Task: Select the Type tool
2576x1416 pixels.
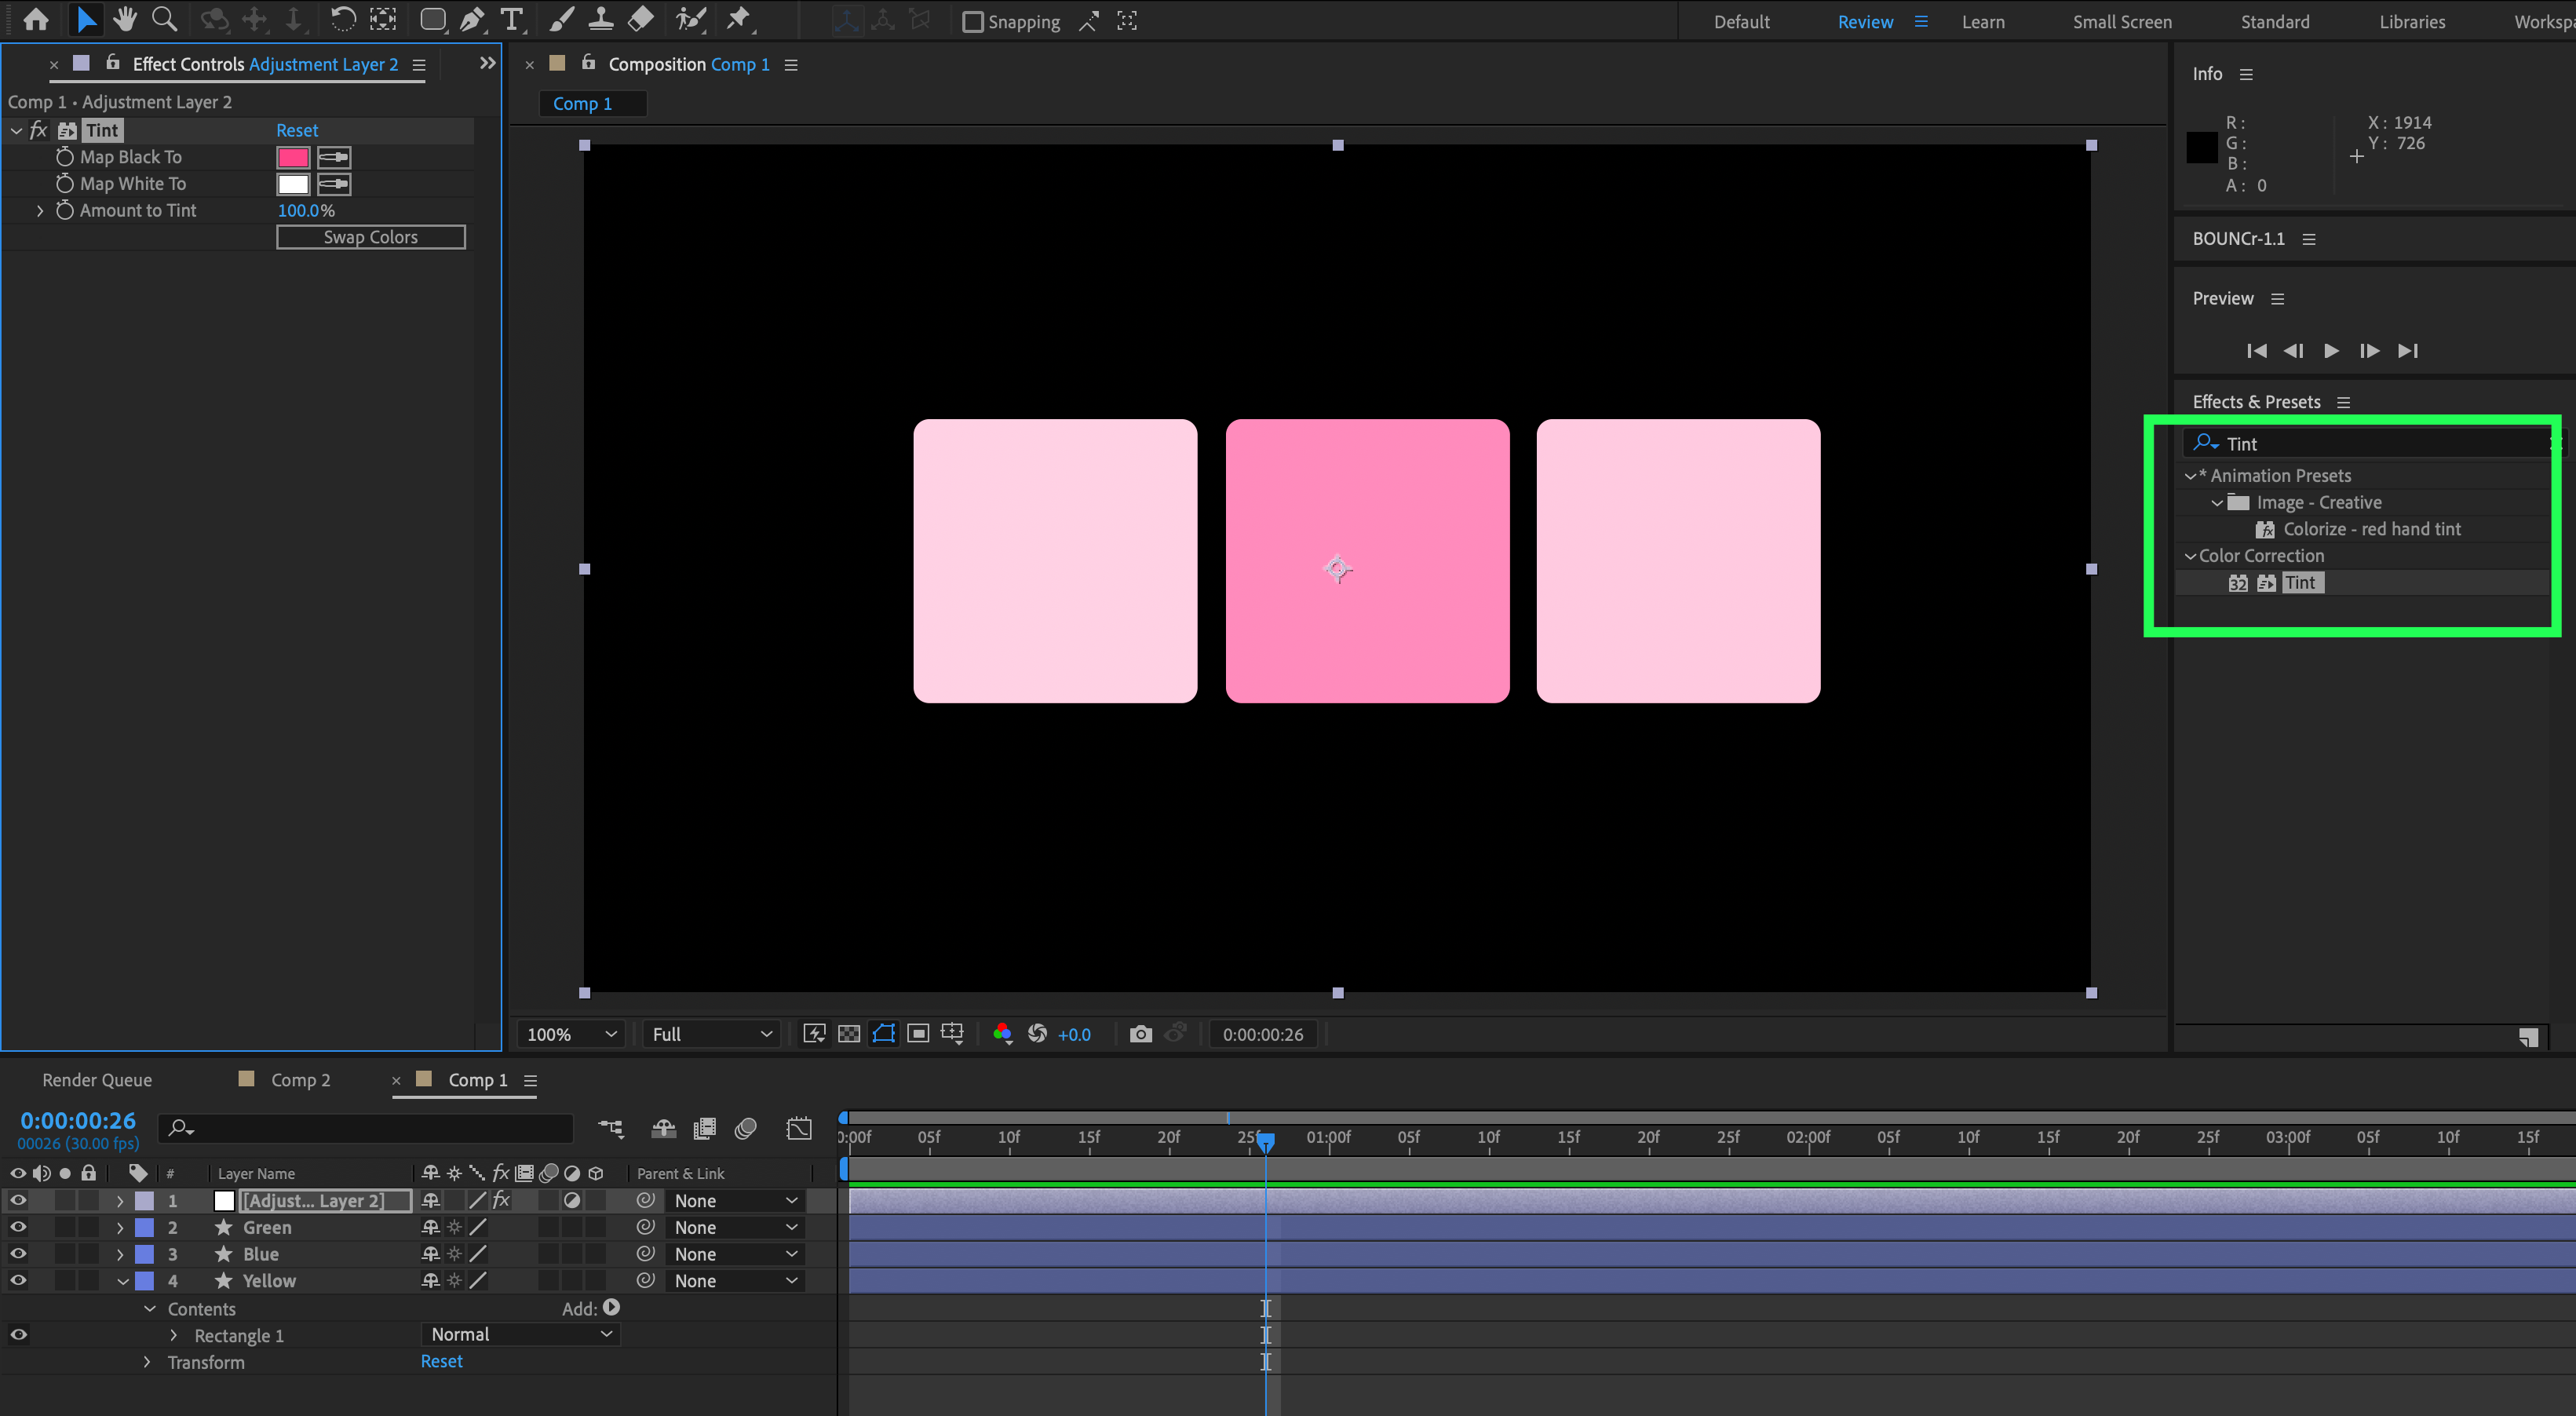Action: tap(512, 19)
